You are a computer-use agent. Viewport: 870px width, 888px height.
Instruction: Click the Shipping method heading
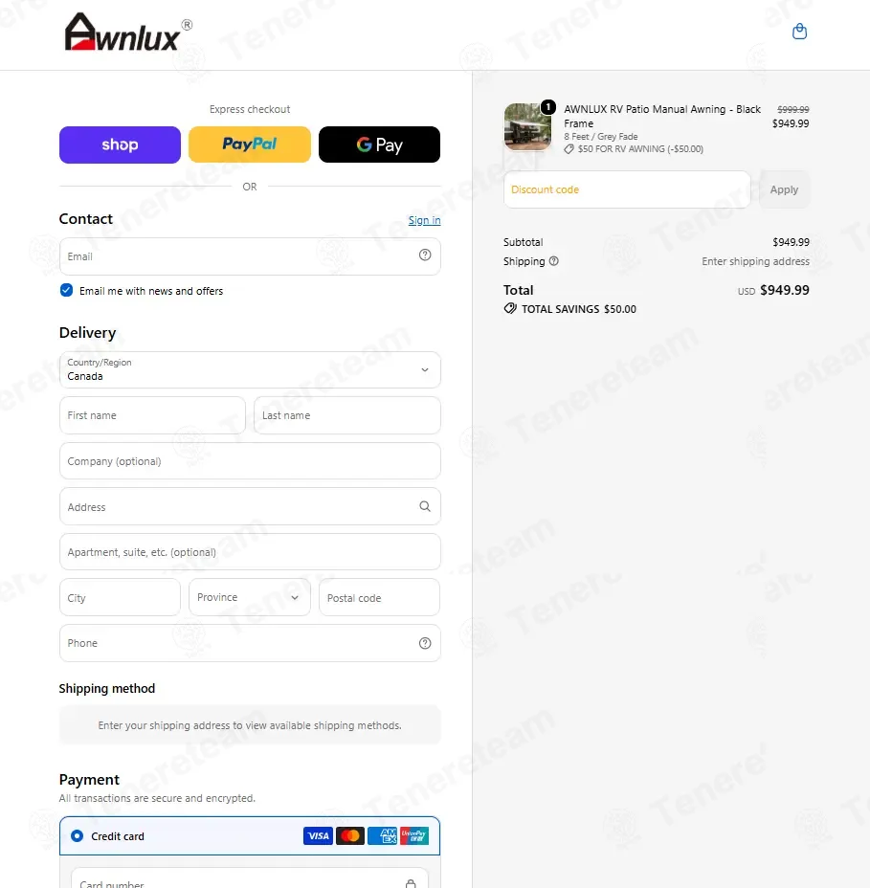[107, 688]
